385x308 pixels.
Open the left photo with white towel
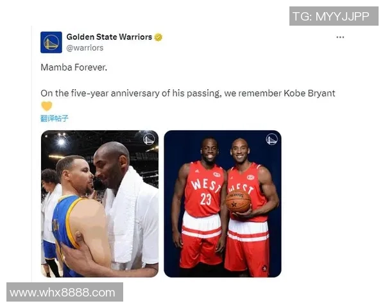(99, 203)
